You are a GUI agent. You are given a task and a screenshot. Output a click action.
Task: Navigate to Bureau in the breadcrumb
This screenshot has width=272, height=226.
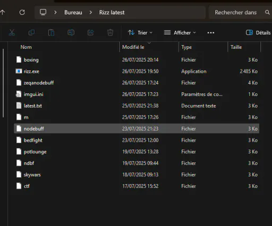[73, 12]
